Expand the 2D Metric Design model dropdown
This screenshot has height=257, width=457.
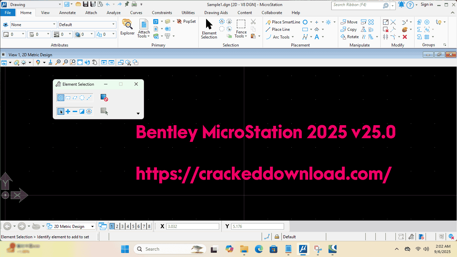tap(93, 227)
